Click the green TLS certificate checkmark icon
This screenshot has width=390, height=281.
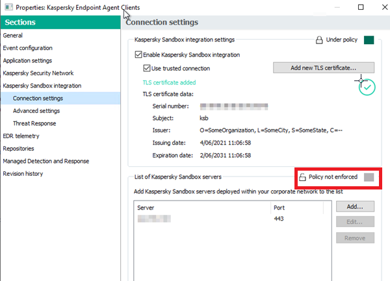coord(367,87)
